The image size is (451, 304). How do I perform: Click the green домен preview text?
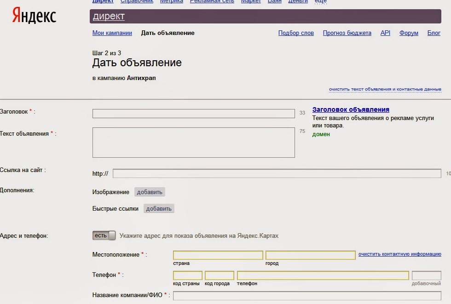pos(321,134)
